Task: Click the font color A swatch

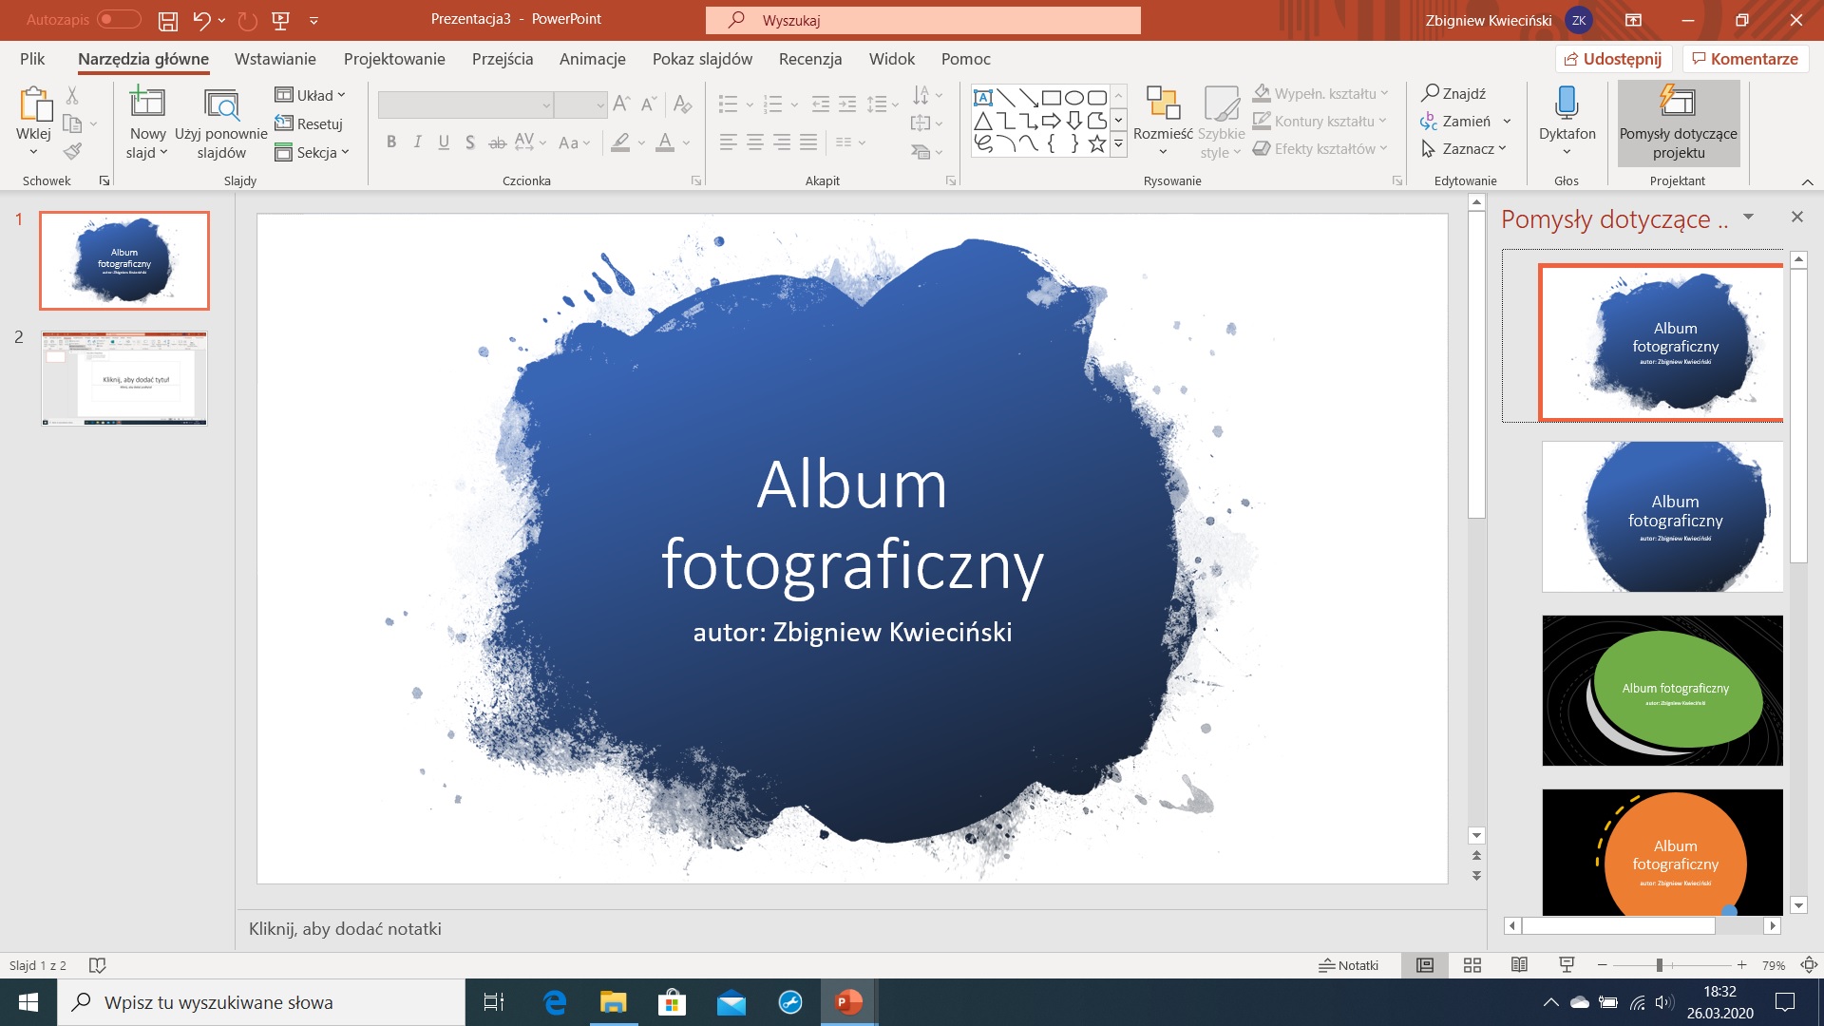Action: pos(665,143)
